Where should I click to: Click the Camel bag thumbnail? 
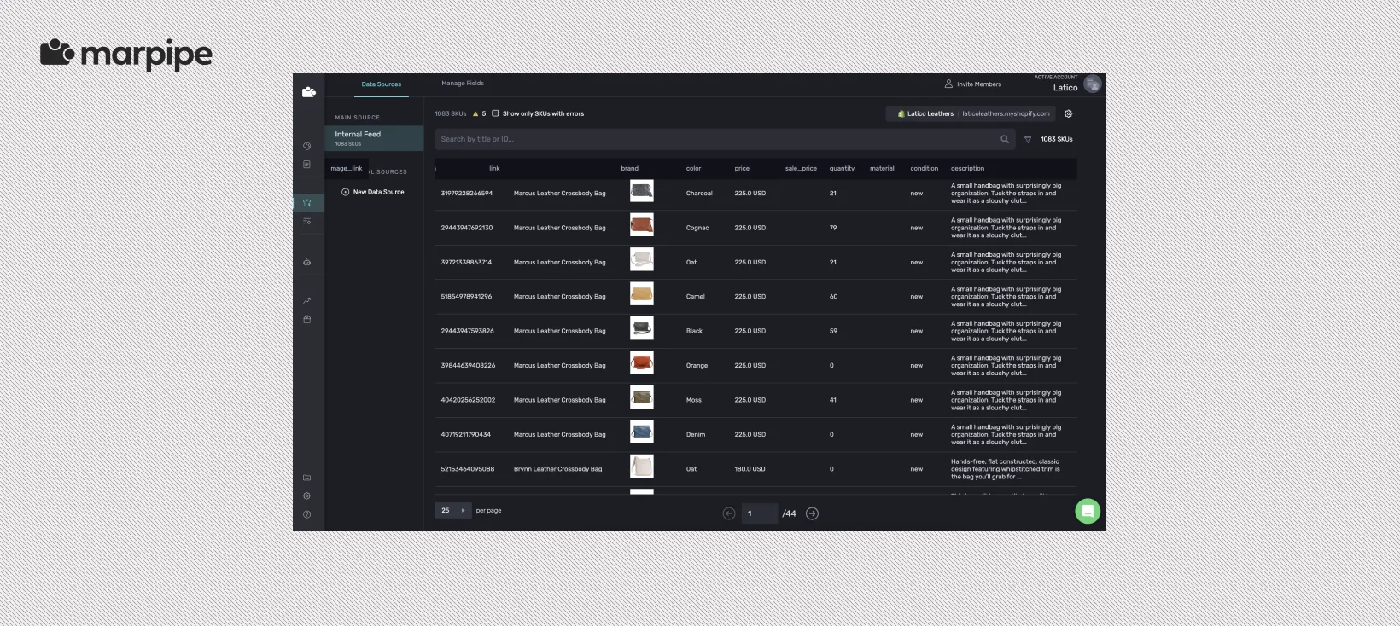tap(642, 294)
